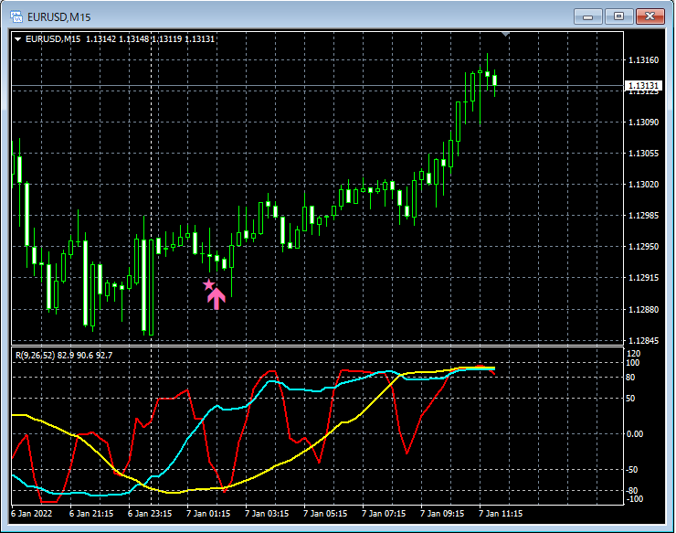Click the time label 7 Jan 01:15
Image resolution: width=676 pixels, height=533 pixels.
(208, 514)
